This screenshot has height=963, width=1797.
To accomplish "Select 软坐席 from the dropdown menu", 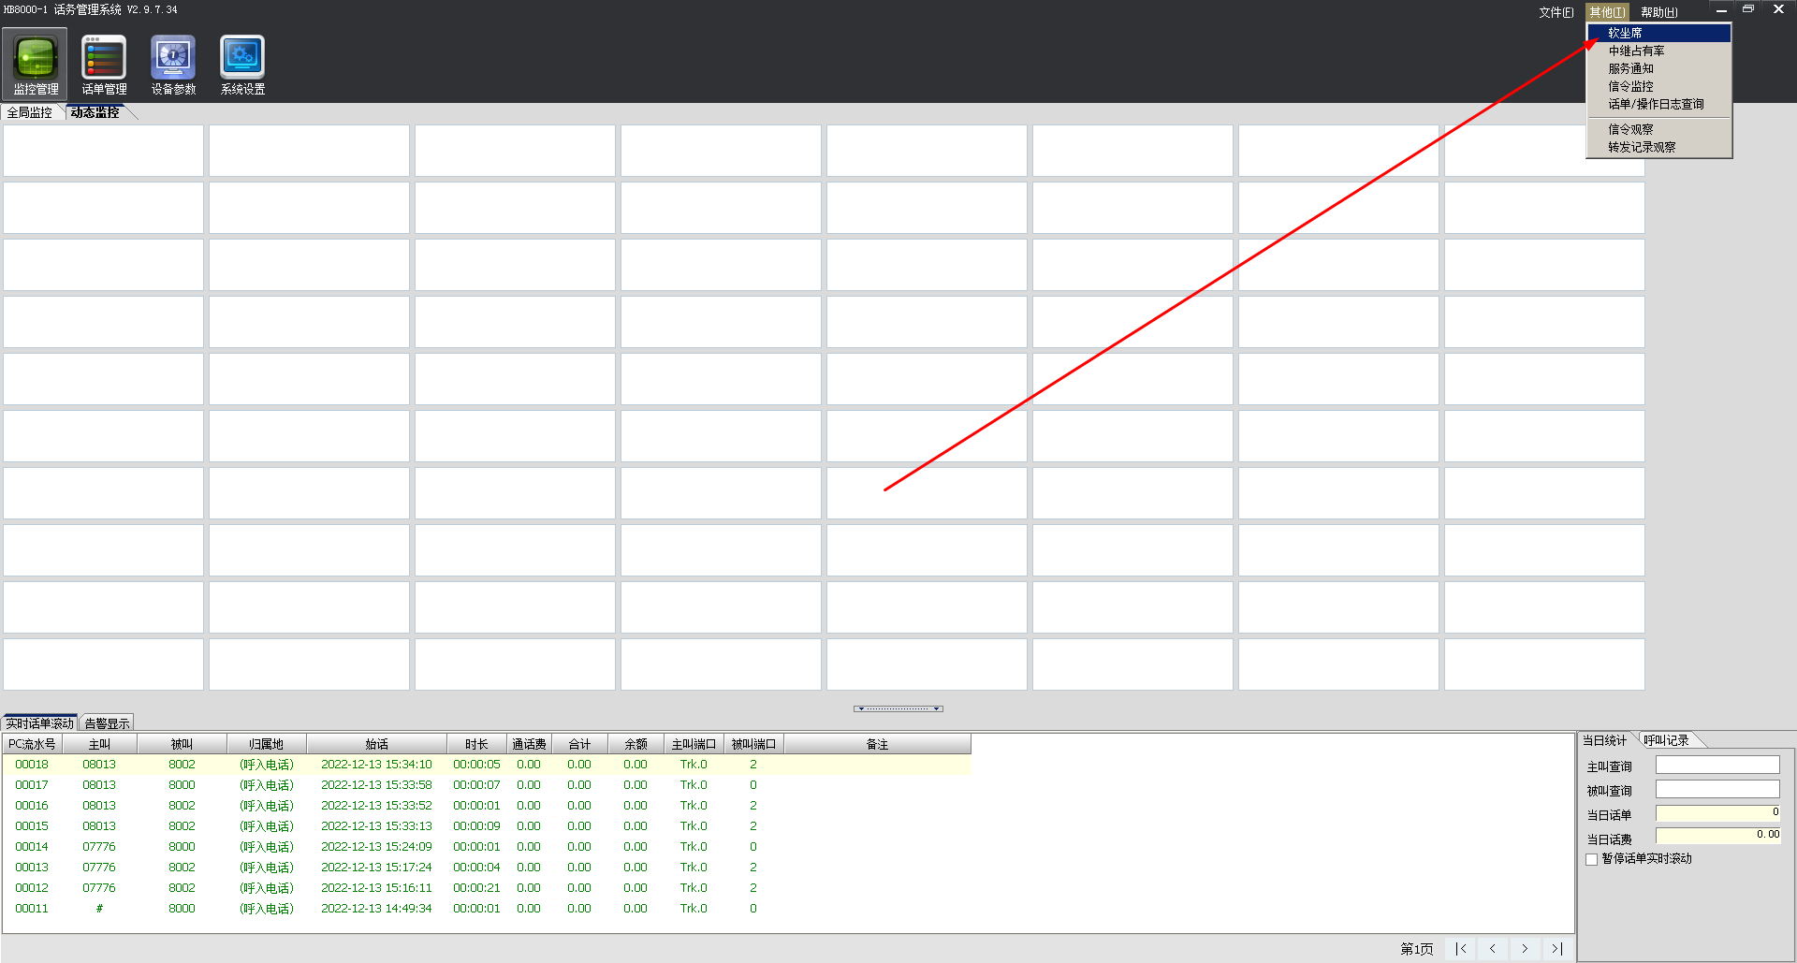I will point(1625,33).
